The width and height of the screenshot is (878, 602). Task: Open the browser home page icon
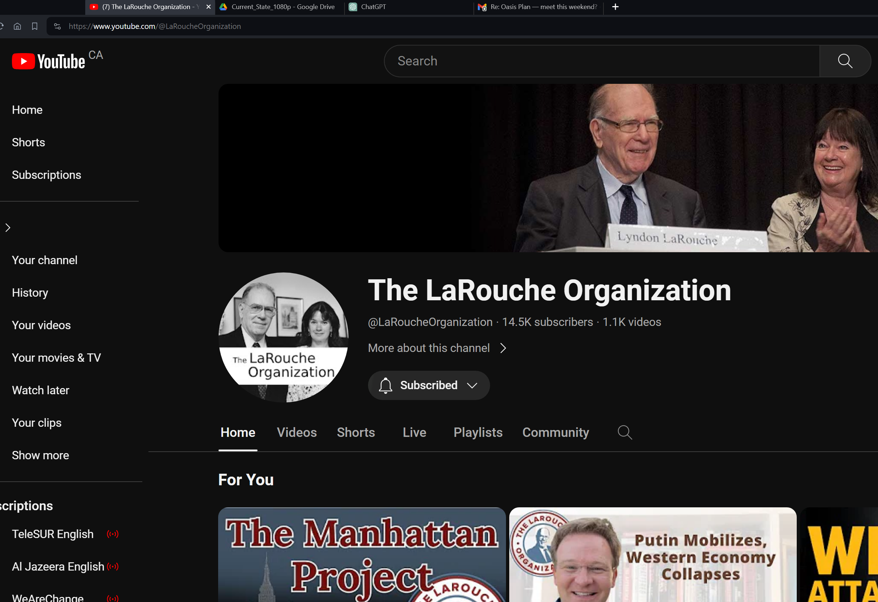click(x=17, y=26)
